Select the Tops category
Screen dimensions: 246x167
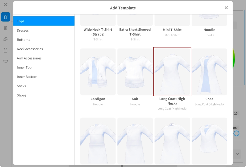point(44,21)
